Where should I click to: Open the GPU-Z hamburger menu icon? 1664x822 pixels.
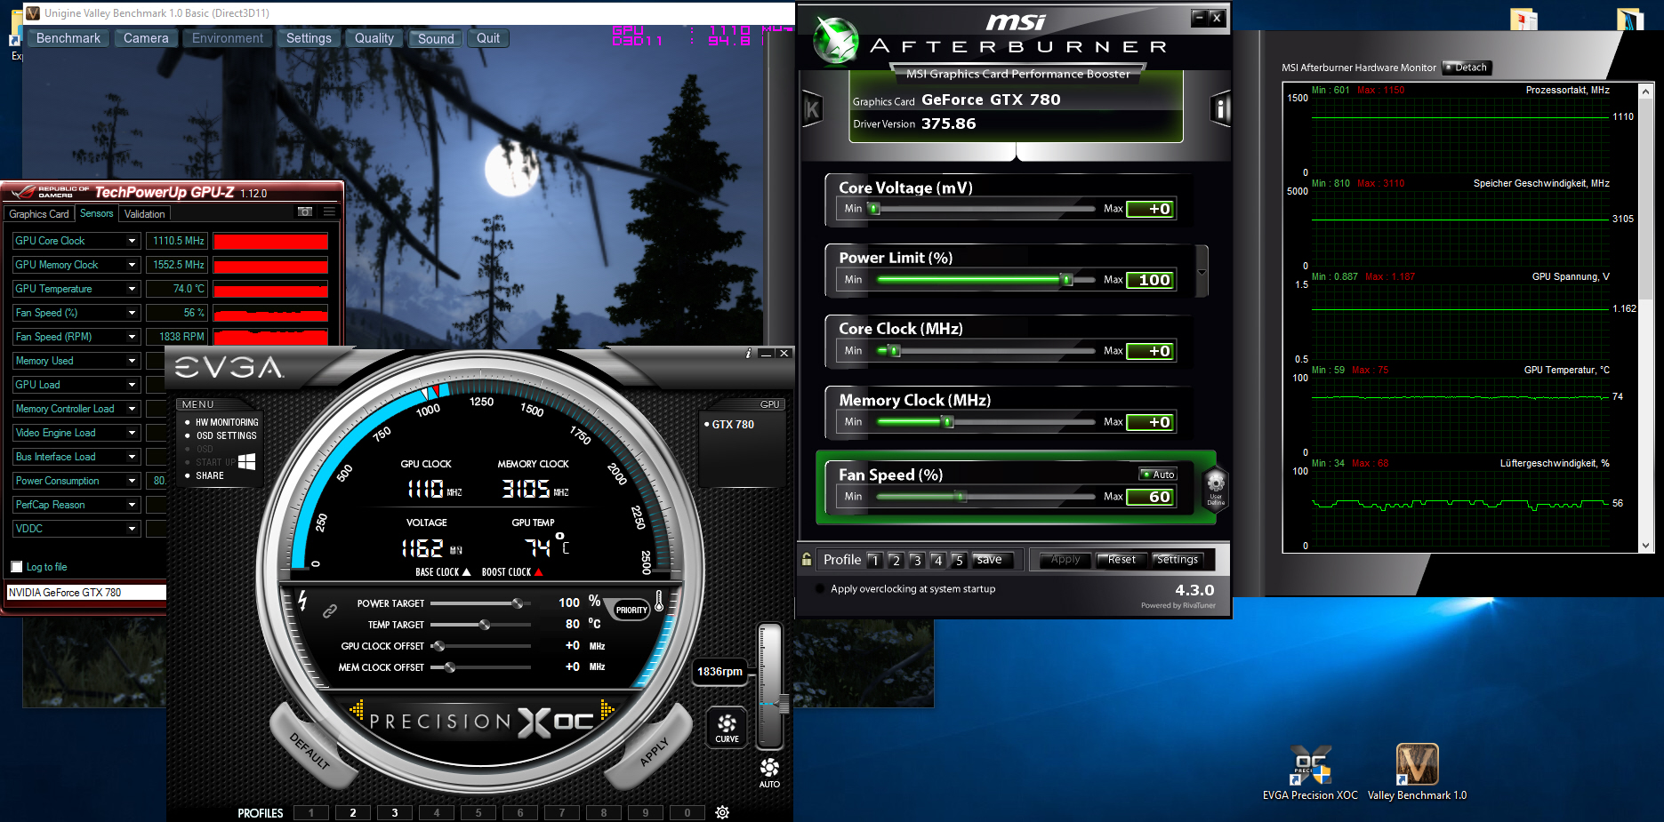(329, 212)
